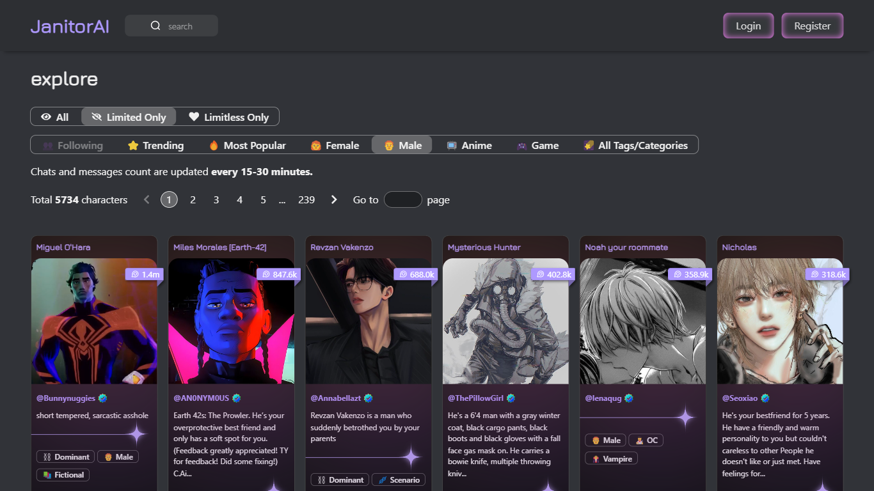Click the Fictional tag on Miguel's card
874x491 pixels.
pyautogui.click(x=63, y=474)
